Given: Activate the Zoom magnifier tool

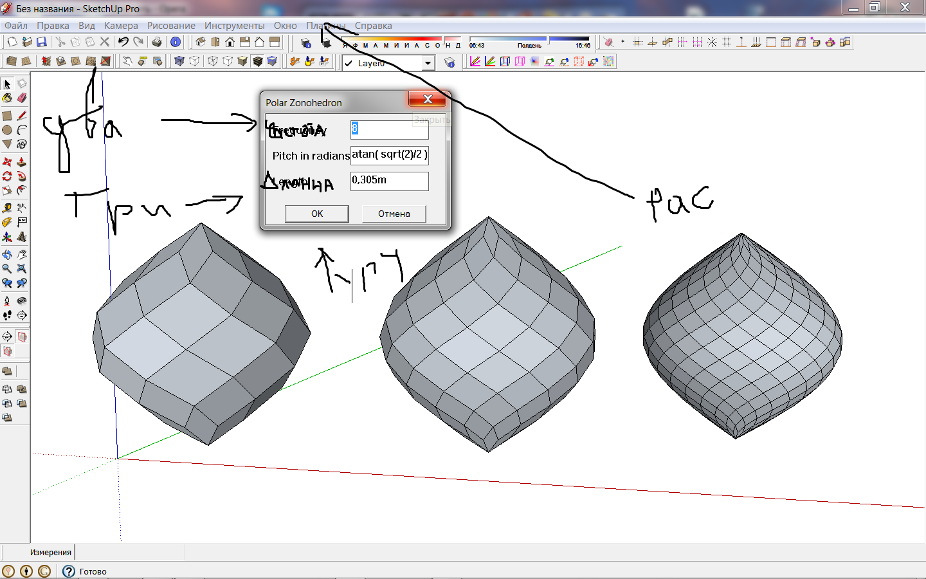Looking at the screenshot, I should pyautogui.click(x=7, y=269).
